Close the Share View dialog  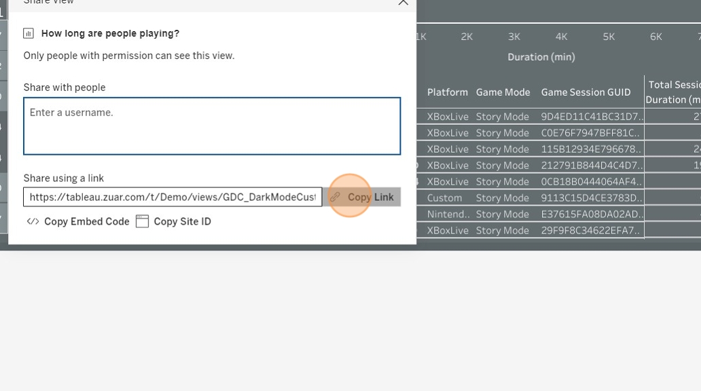click(403, 2)
